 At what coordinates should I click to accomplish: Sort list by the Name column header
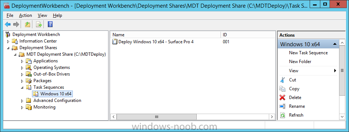165,35
